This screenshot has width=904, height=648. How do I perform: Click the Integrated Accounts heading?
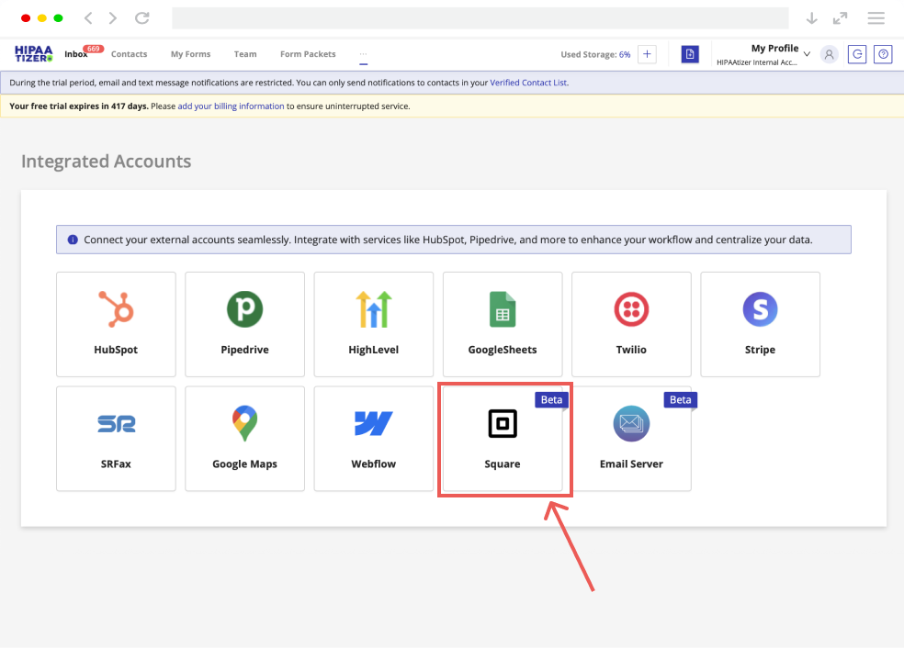[x=106, y=162]
